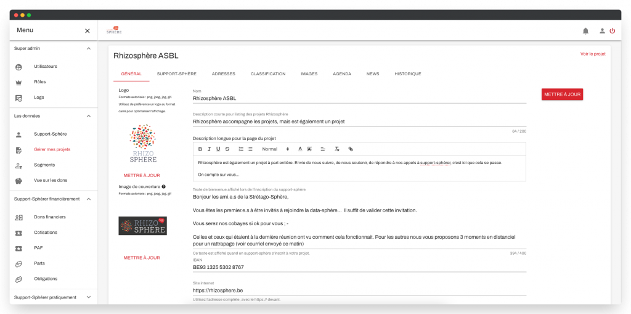Click the Cotisations ticket icon

(x=18, y=233)
